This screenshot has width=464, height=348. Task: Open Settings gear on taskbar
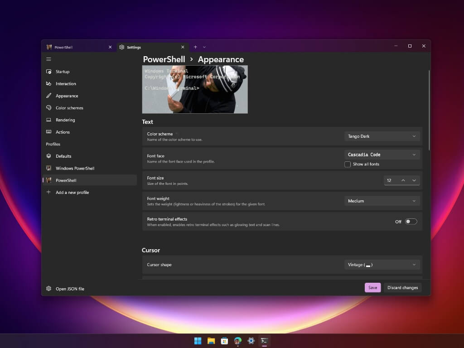251,341
